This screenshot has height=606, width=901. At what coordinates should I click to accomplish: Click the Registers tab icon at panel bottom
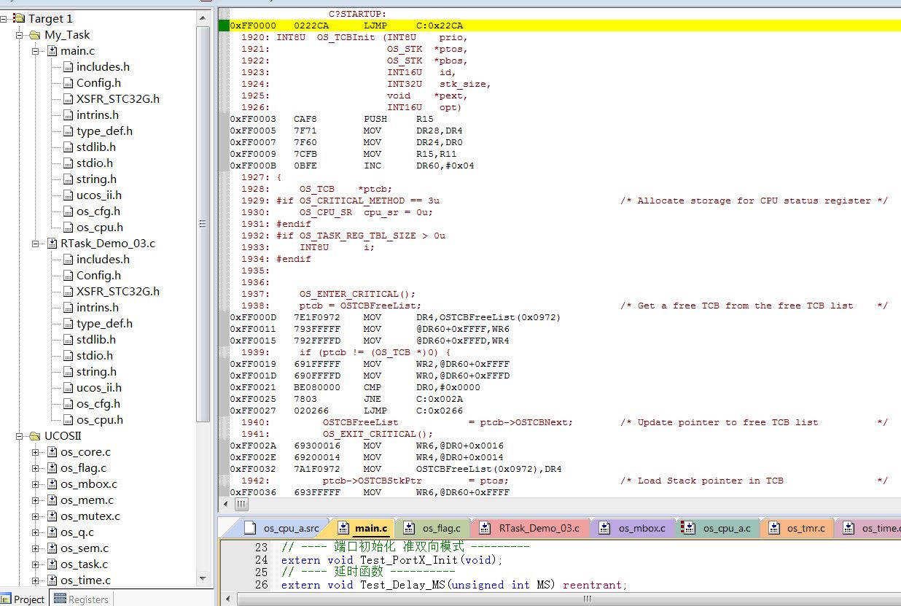click(60, 599)
